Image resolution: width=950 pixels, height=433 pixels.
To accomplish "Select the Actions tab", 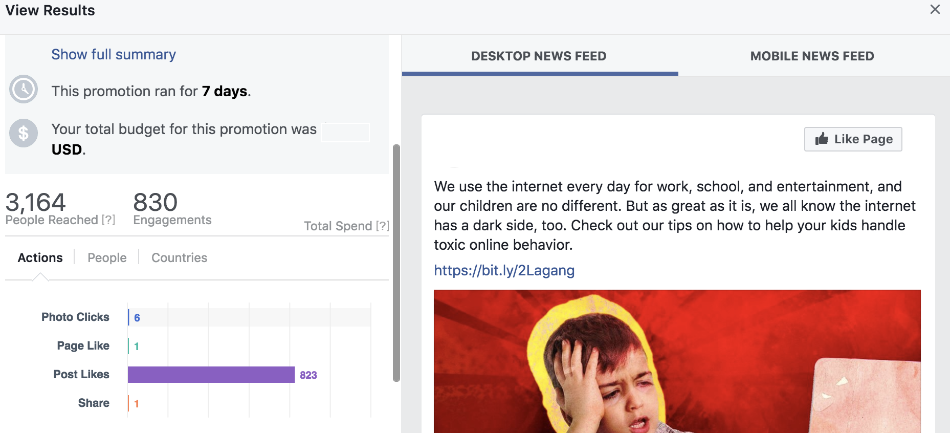I will tap(40, 257).
